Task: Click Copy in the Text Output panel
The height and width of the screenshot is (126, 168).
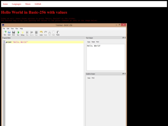Action: click(89, 42)
